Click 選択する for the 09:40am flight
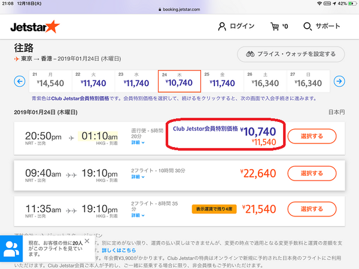 (312, 173)
